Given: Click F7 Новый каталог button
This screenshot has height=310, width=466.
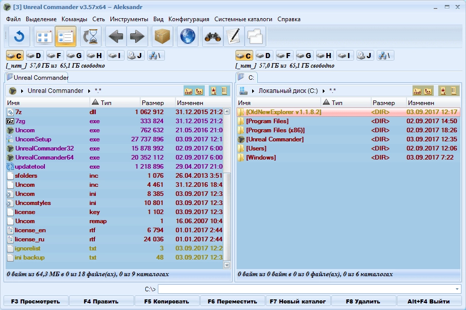Looking at the screenshot, I should [298, 301].
